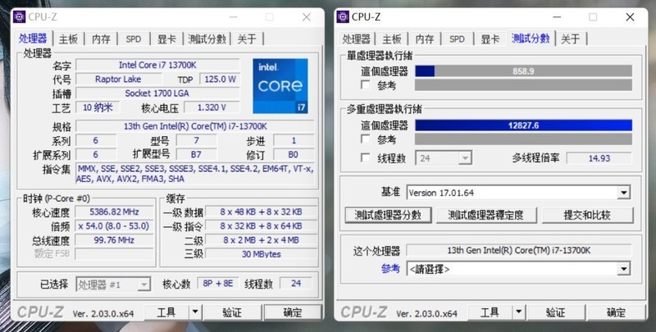Click 二级 cache value 8 x 2 MB + 2 x 4 MB
Viewport: 656px width, 332px height.
coord(261,240)
